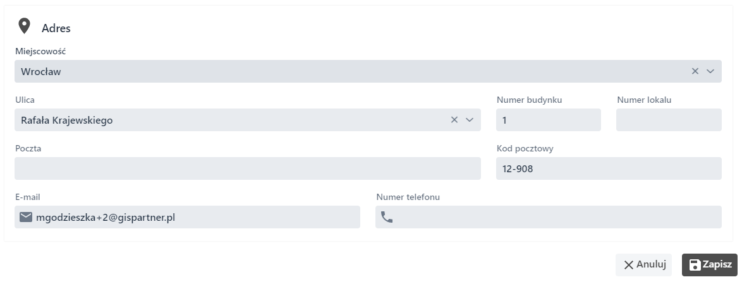Clear the Ulica field using the X
Screen dimensions: 742x282
tap(454, 120)
